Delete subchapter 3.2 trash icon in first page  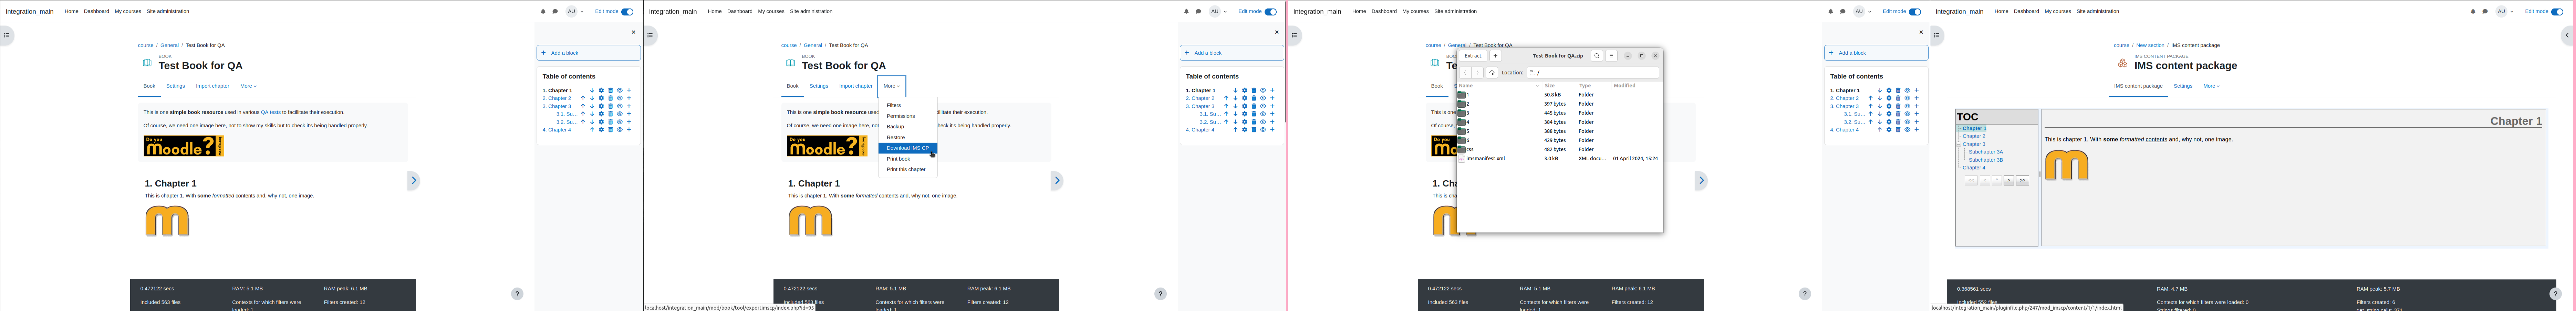(x=610, y=122)
